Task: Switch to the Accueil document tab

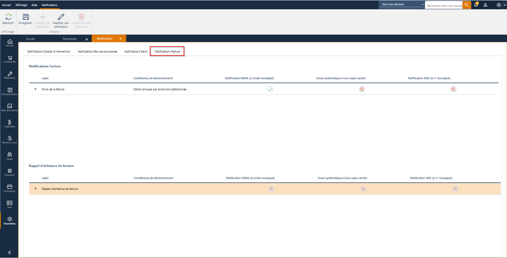Action: (x=30, y=39)
